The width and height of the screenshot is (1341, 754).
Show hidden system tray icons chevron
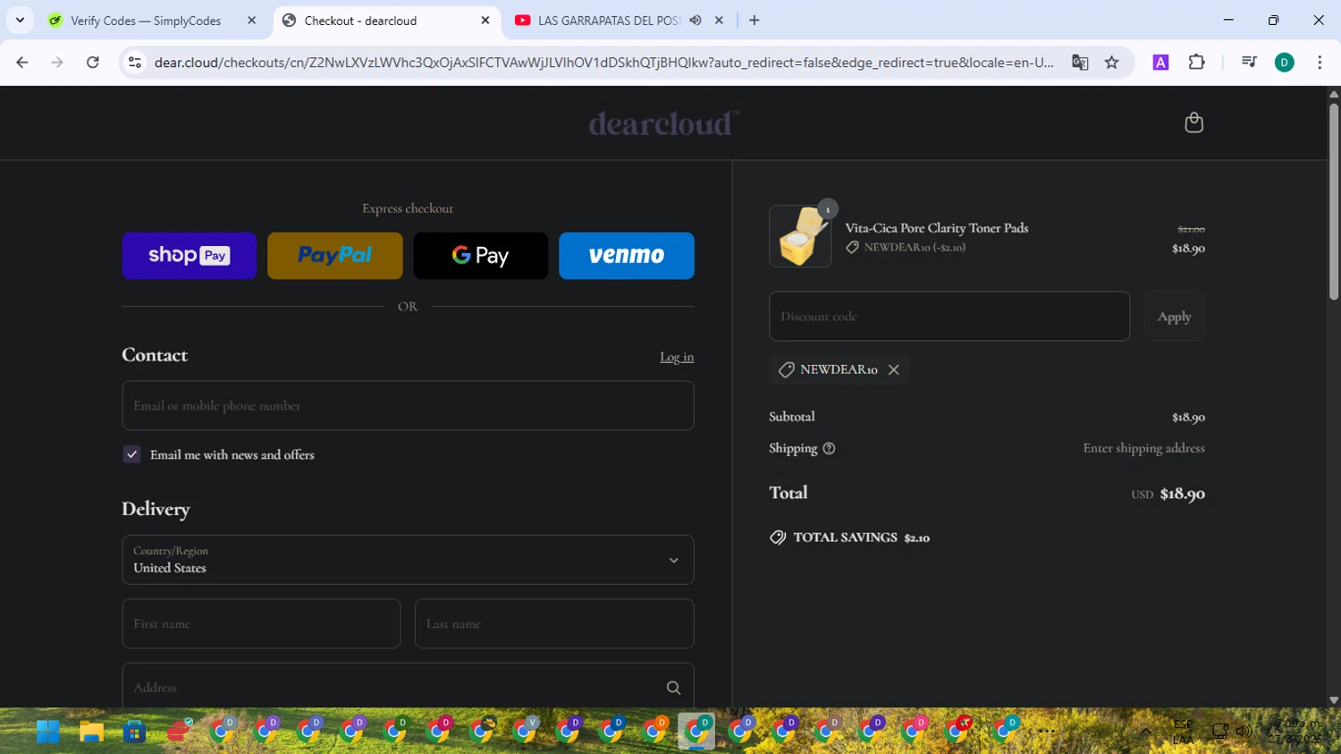point(1146,732)
